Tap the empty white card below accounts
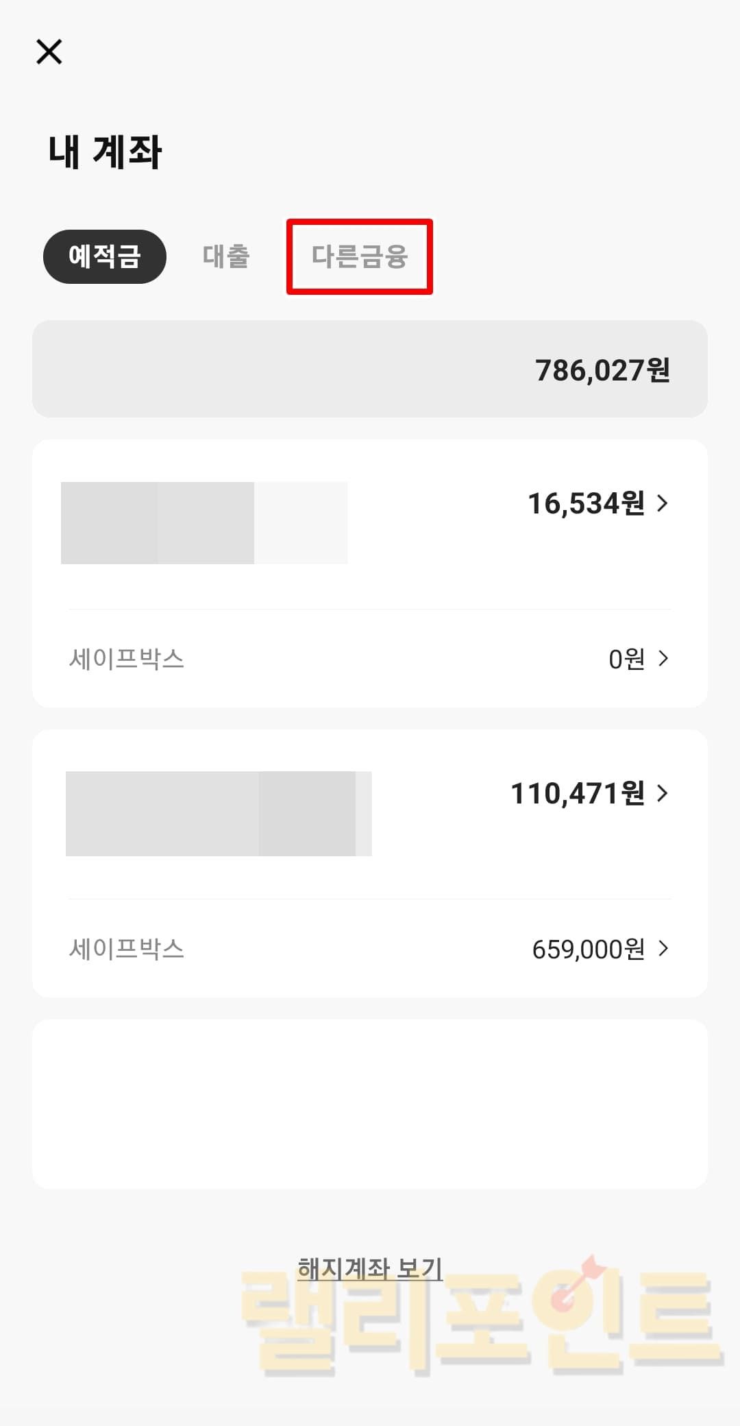The width and height of the screenshot is (740, 1426). 370,1104
